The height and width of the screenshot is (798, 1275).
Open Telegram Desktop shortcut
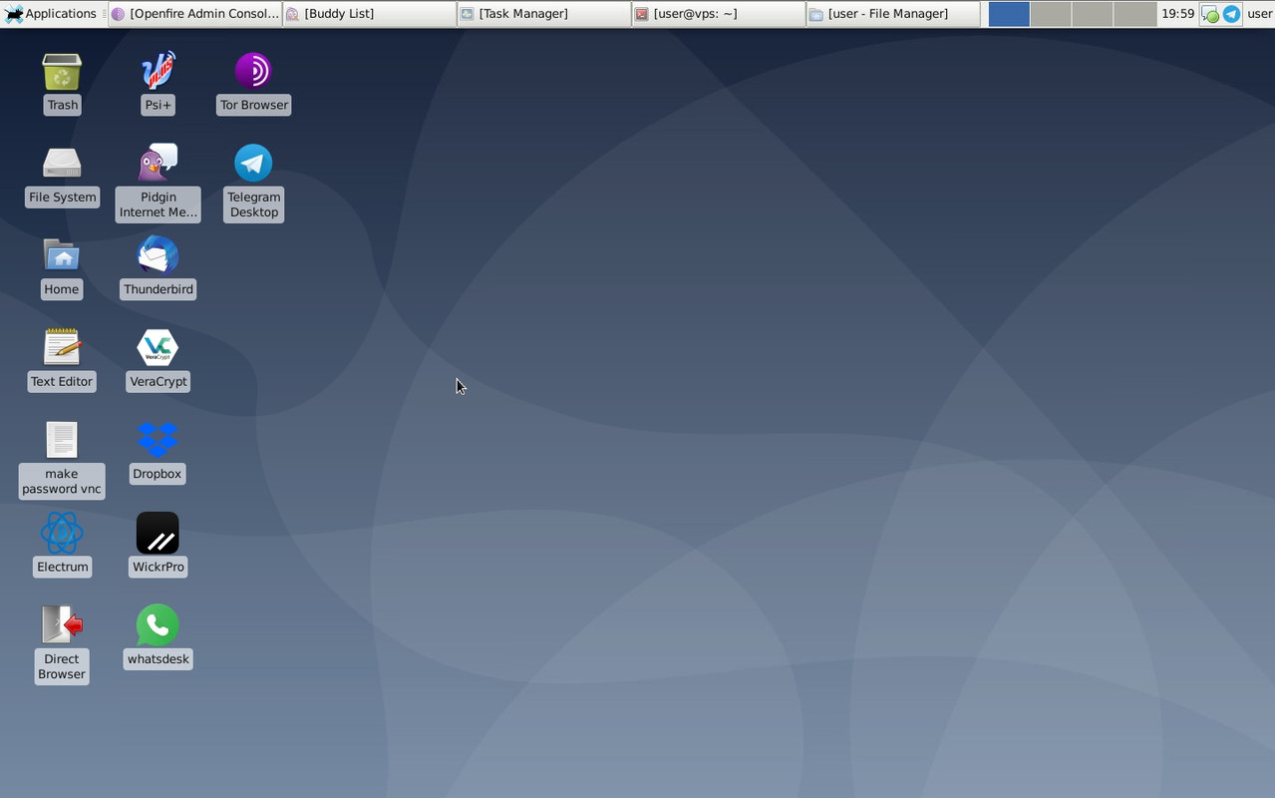253,164
